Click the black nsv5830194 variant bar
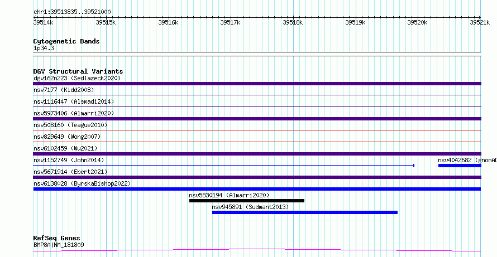497x257 pixels. pos(247,201)
